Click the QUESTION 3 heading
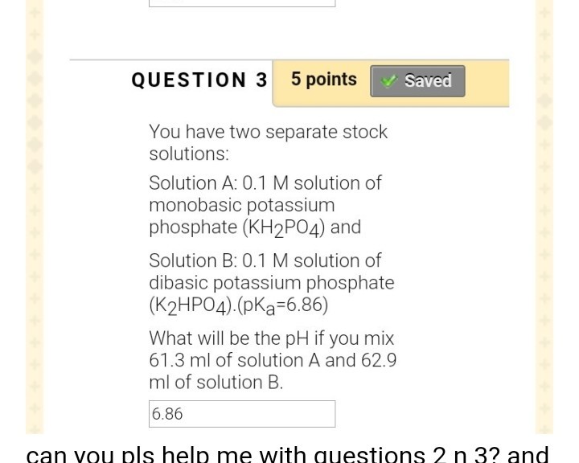The width and height of the screenshot is (579, 463). click(x=199, y=80)
